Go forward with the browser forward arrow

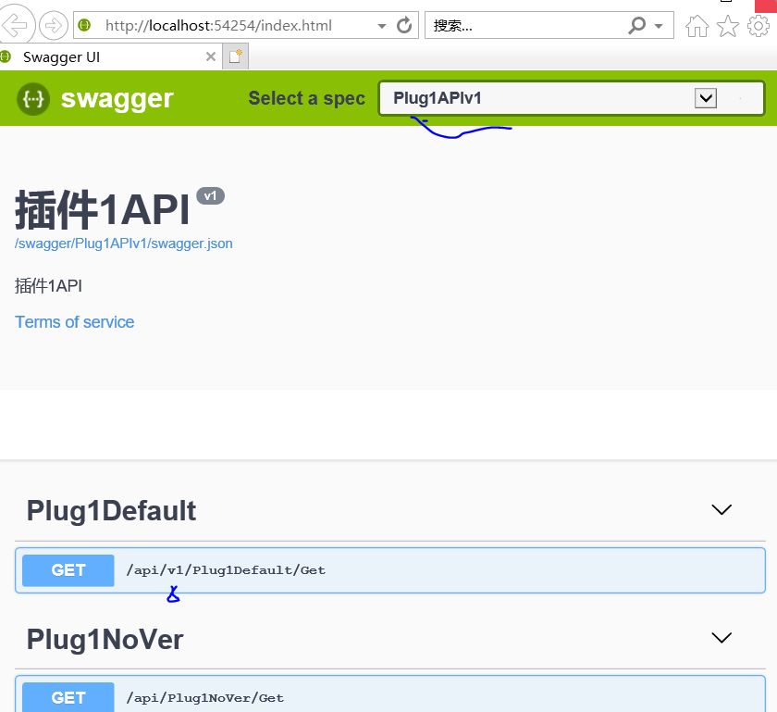[53, 25]
